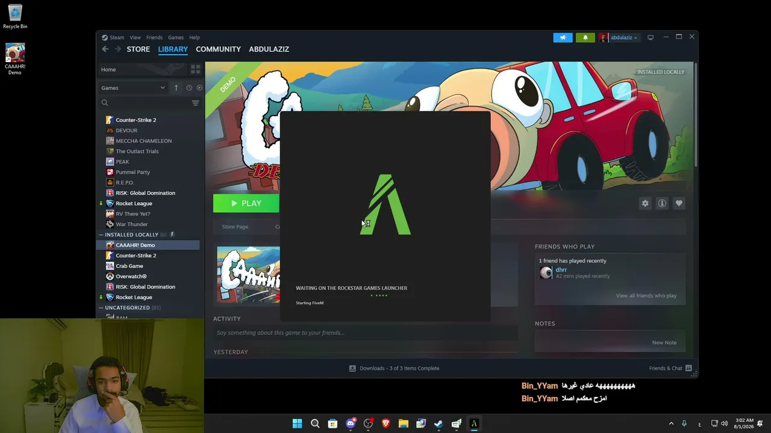Open the Recycle Bin on the desktop
771x433 pixels.
(15, 17)
